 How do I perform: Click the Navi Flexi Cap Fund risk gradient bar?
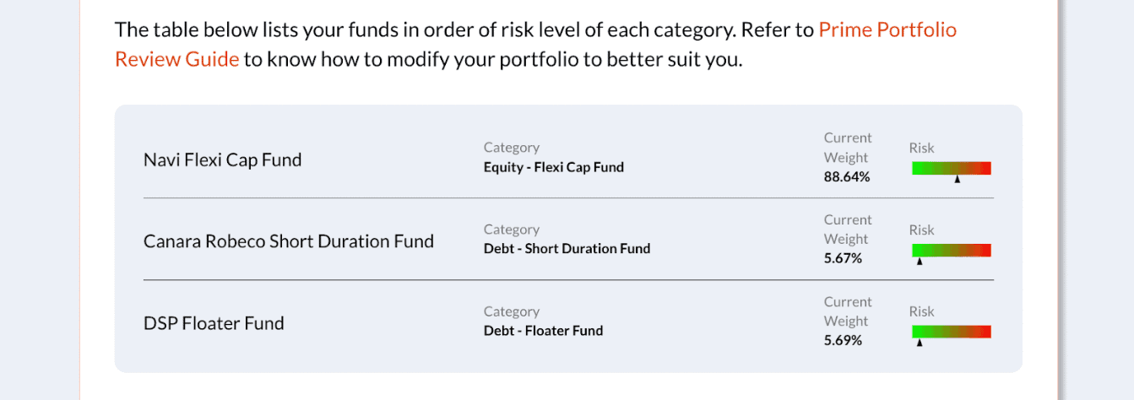click(x=952, y=168)
